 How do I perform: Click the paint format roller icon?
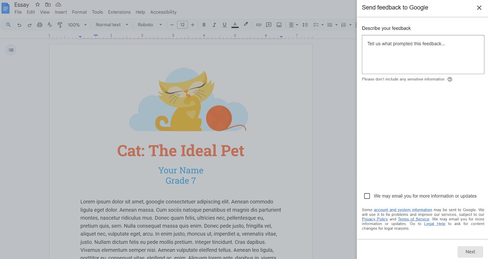click(60, 25)
